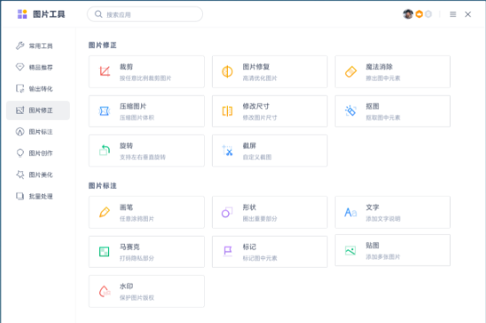Screen dimensions: 486x323
Task: Click the user avatar in header
Action: point(408,14)
